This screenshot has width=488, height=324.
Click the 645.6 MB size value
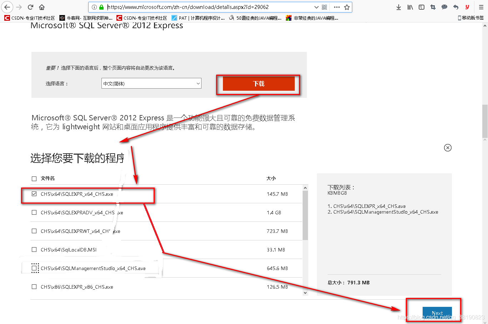(277, 268)
